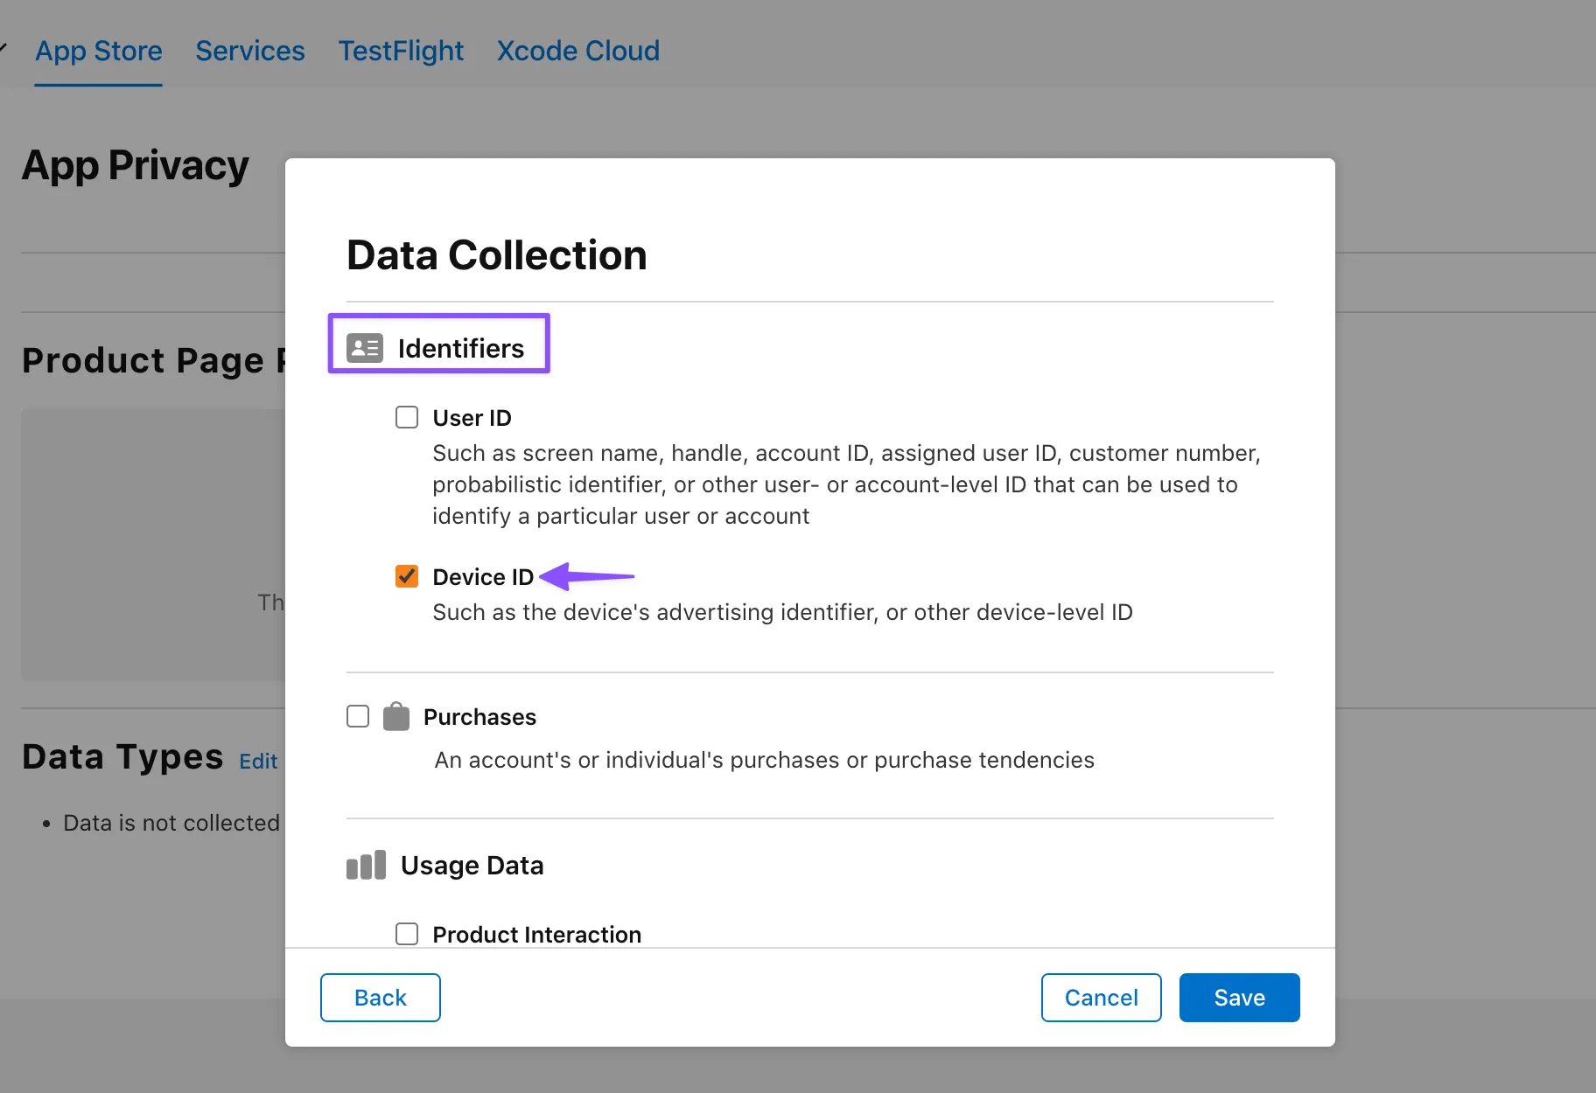
Task: Uncheck the Device ID checkbox
Action: pyautogui.click(x=407, y=576)
